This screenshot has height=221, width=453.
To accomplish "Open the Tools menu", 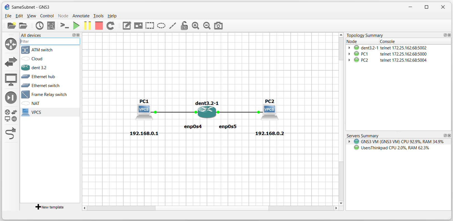I will 98,16.
